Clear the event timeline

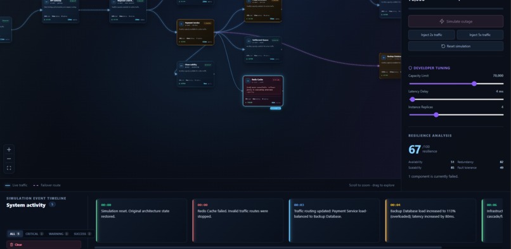tap(44, 245)
